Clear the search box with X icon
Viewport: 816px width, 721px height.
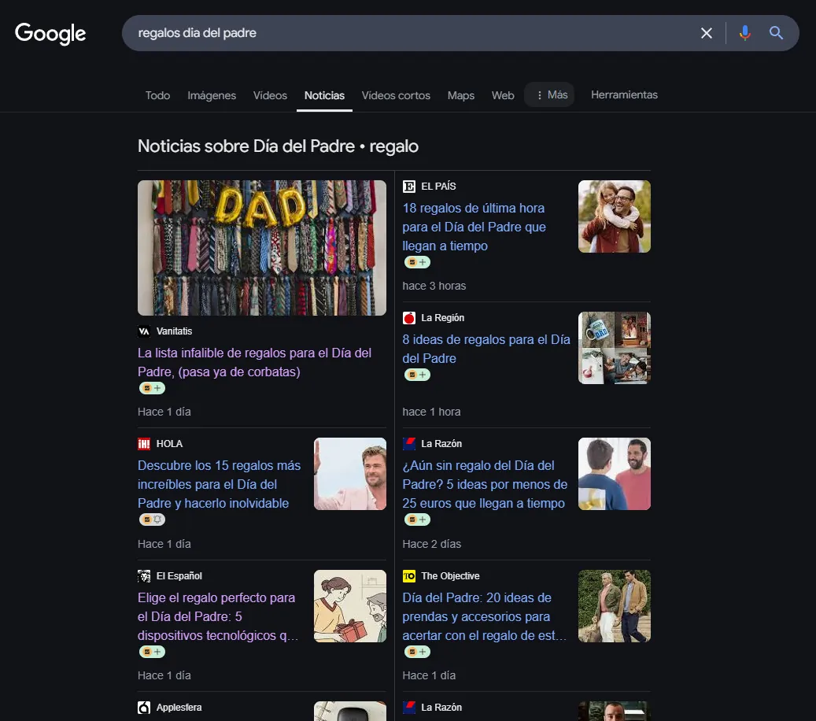tap(706, 33)
